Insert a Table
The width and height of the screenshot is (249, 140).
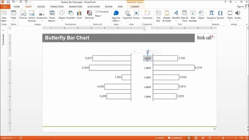[13, 13]
